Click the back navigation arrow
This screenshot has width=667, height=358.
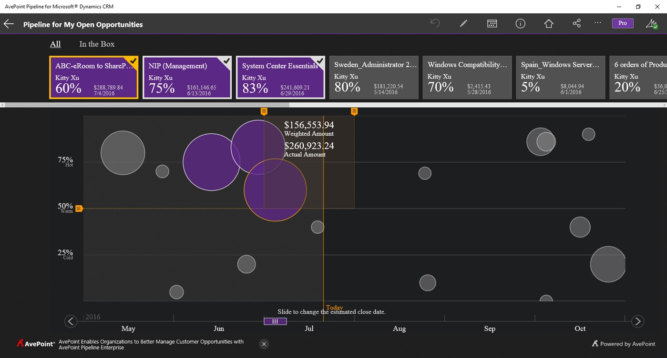[x=8, y=23]
